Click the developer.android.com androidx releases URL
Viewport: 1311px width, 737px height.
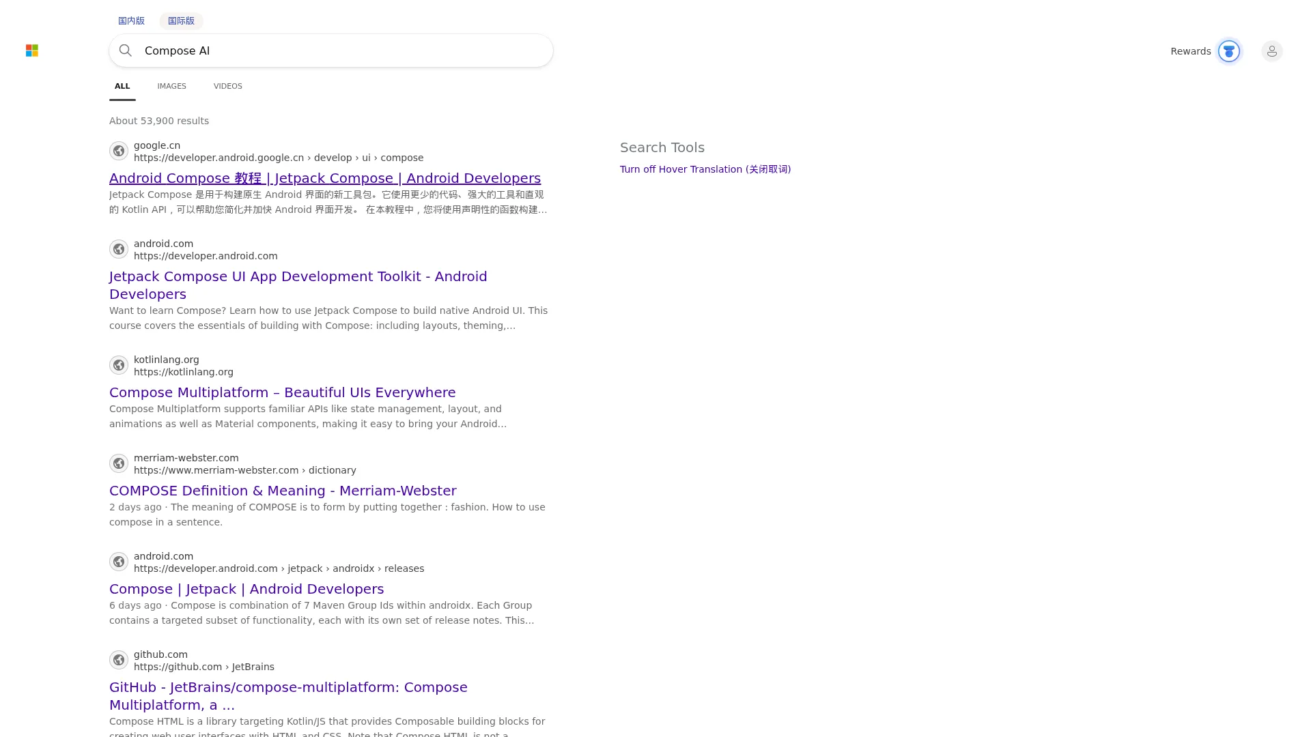(279, 568)
